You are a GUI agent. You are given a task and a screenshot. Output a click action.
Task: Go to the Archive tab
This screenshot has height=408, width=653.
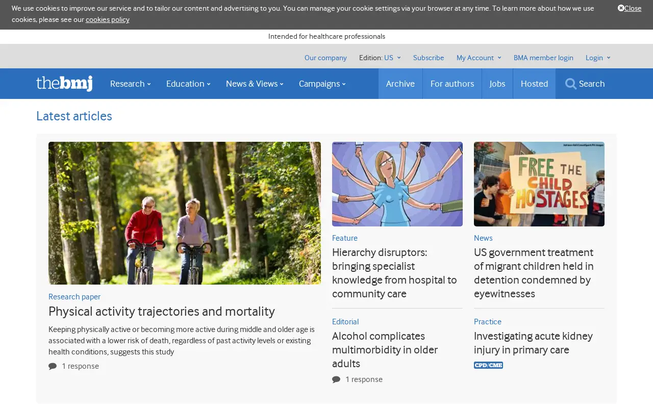(400, 84)
